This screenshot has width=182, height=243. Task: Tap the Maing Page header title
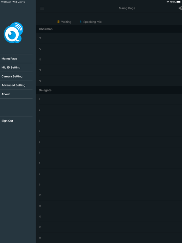point(127,8)
